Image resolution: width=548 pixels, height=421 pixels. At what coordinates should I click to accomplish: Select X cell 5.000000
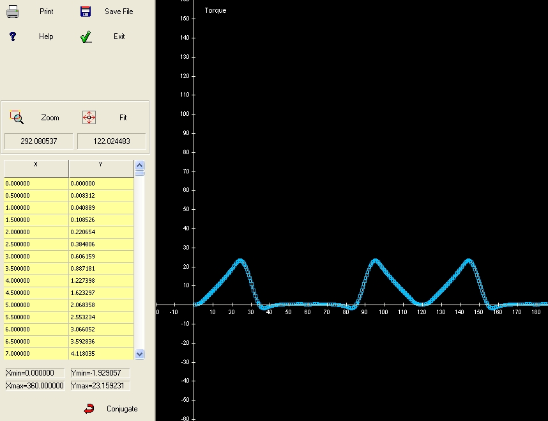[x=36, y=305]
